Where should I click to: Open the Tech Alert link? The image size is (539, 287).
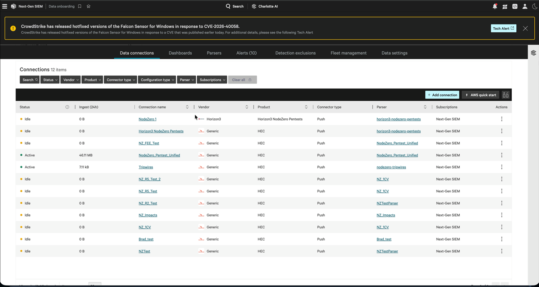(503, 28)
